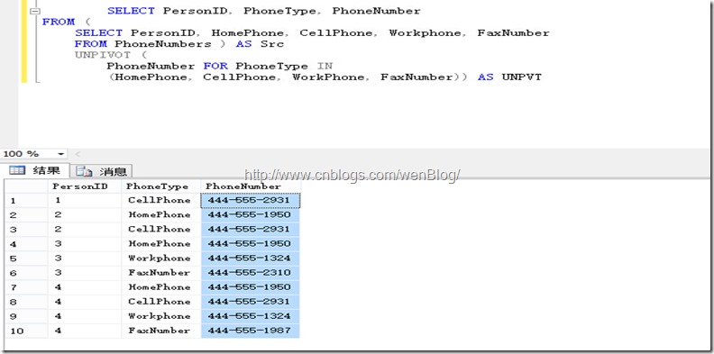Screen dimensions: 714x354
Task: Select 444-555-2931 in result row 8
Action: [251, 302]
